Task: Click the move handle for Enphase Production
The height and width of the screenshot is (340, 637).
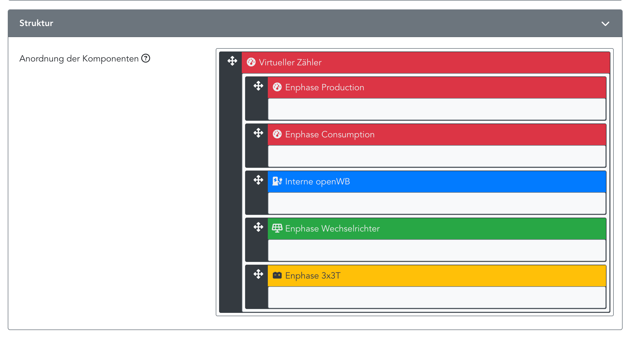Action: 258,86
